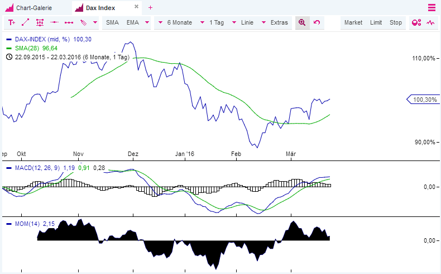The width and height of the screenshot is (441, 274).
Task: Click the SMA(28) legend label
Action: tap(27, 49)
